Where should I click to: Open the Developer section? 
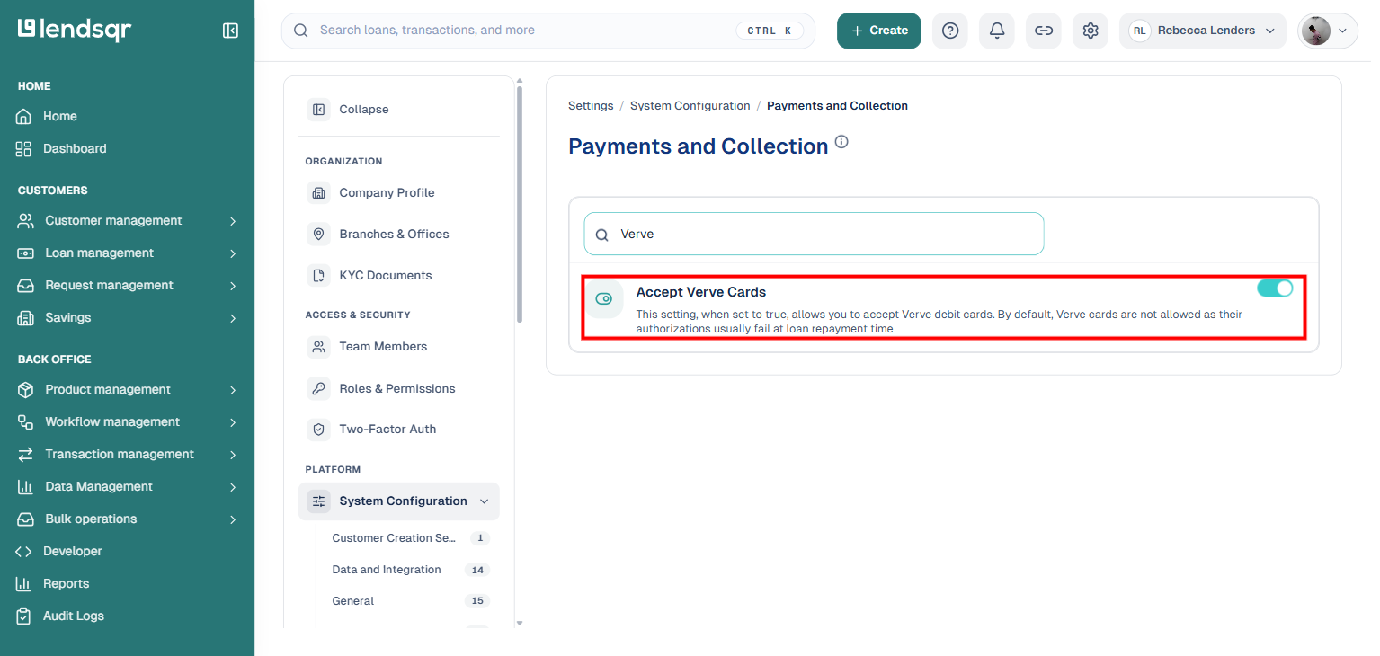59,551
